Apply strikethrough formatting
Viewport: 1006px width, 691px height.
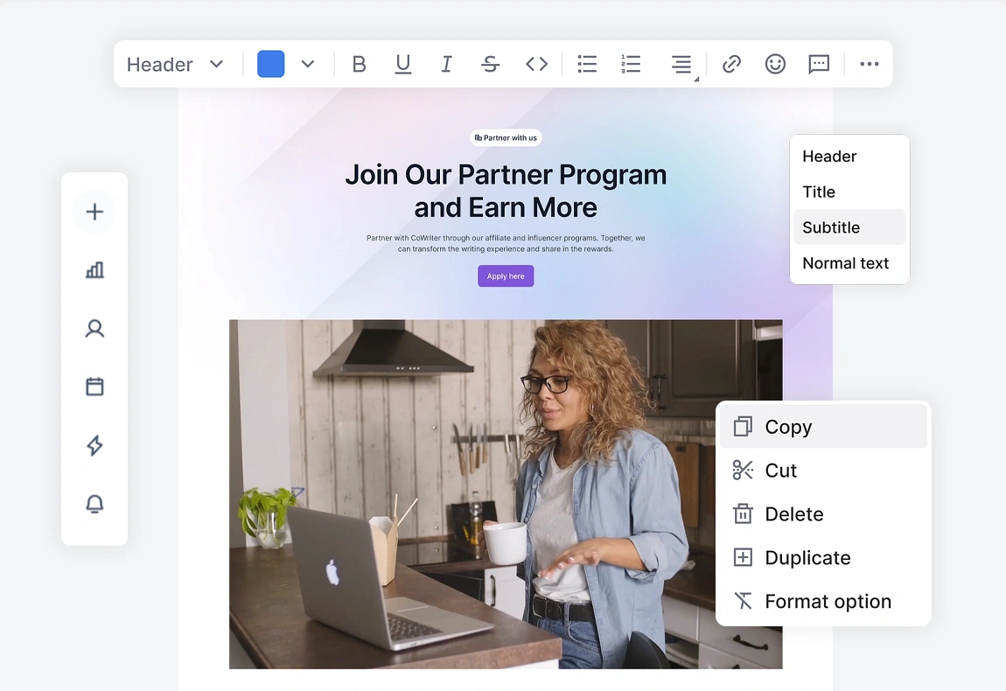coord(491,64)
